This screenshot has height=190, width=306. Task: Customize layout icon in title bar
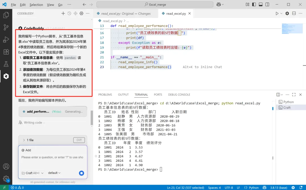click(247, 5)
